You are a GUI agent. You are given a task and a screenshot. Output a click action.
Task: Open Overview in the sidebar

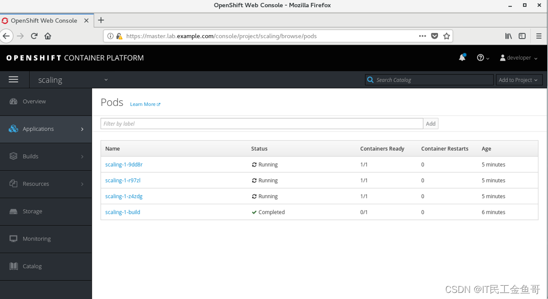tap(46, 101)
